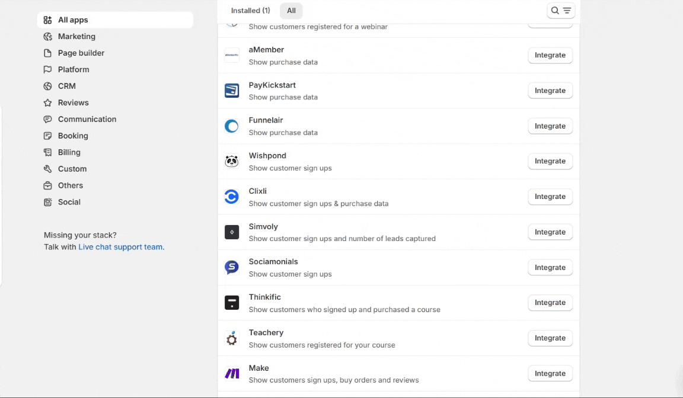
Task: Integrate the Wishpond app
Action: pyautogui.click(x=550, y=161)
